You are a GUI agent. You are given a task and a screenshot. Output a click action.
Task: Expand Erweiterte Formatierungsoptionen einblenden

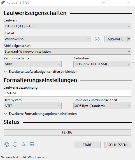click(40, 114)
